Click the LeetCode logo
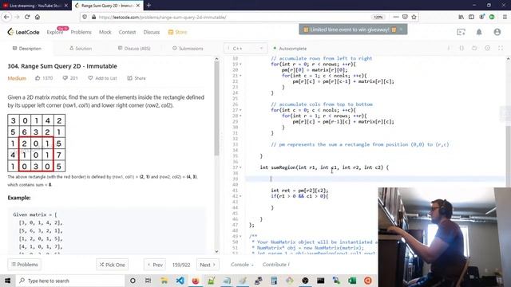This screenshot has width=511, height=287. (x=23, y=32)
